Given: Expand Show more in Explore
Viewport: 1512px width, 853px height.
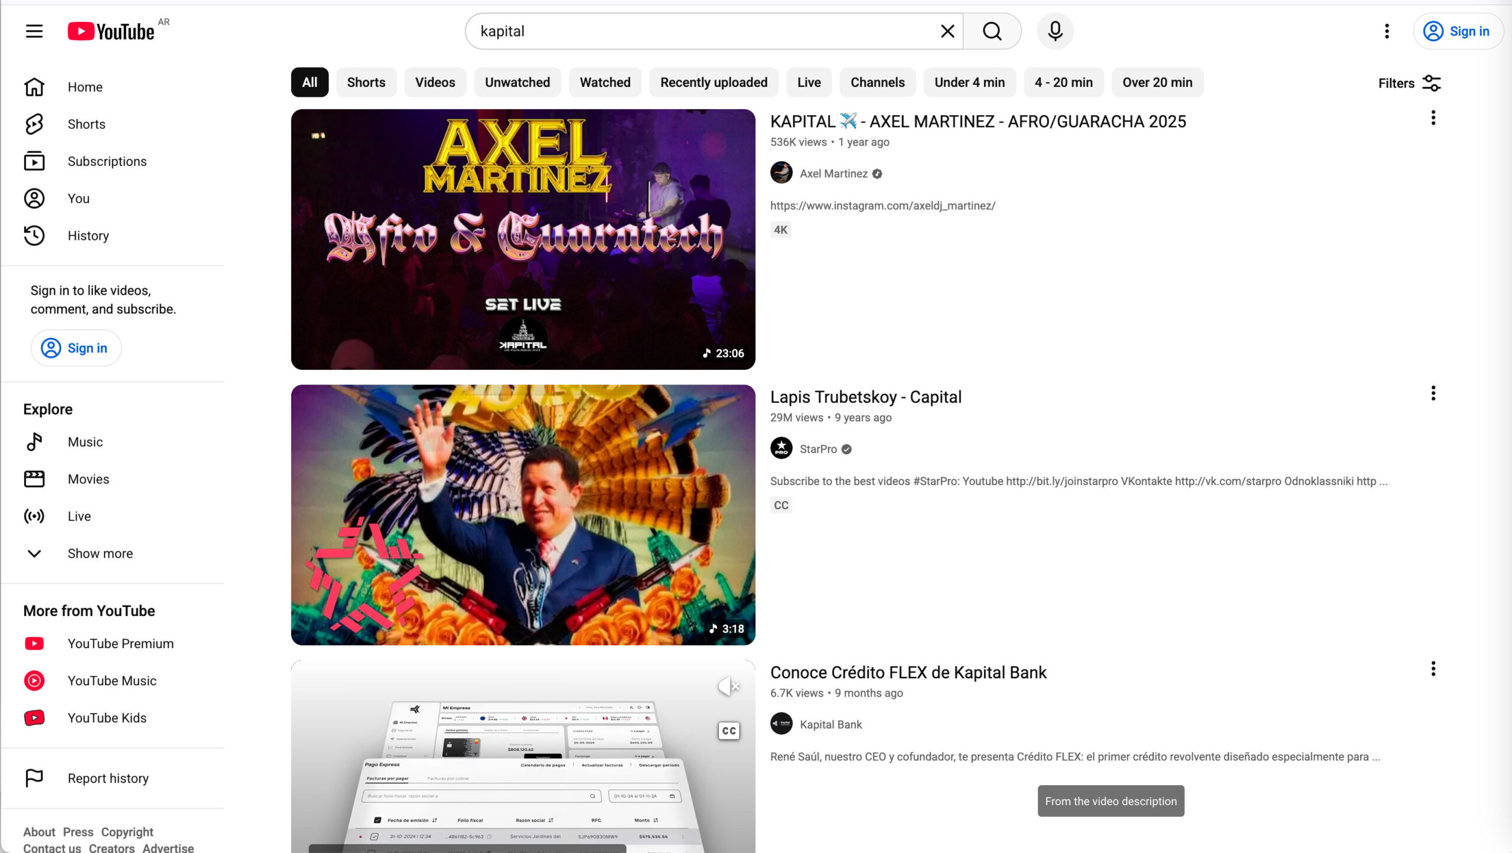Looking at the screenshot, I should click(100, 554).
